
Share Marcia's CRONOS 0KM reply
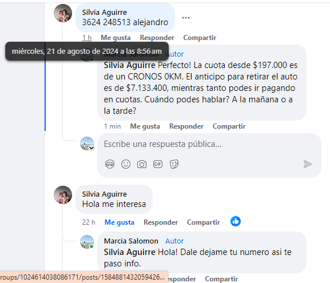(229, 126)
